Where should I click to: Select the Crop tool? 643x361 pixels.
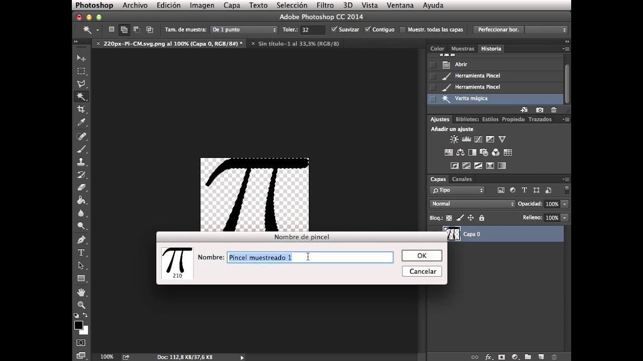pos(81,109)
